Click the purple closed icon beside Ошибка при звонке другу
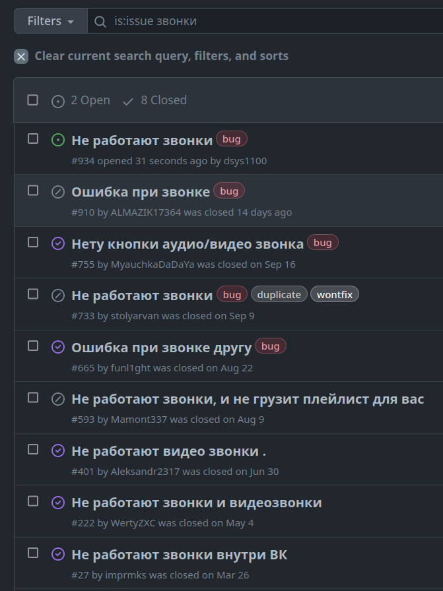 pos(57,346)
